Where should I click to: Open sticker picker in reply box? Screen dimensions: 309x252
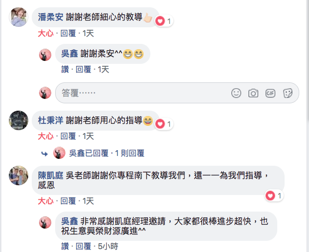(x=288, y=93)
